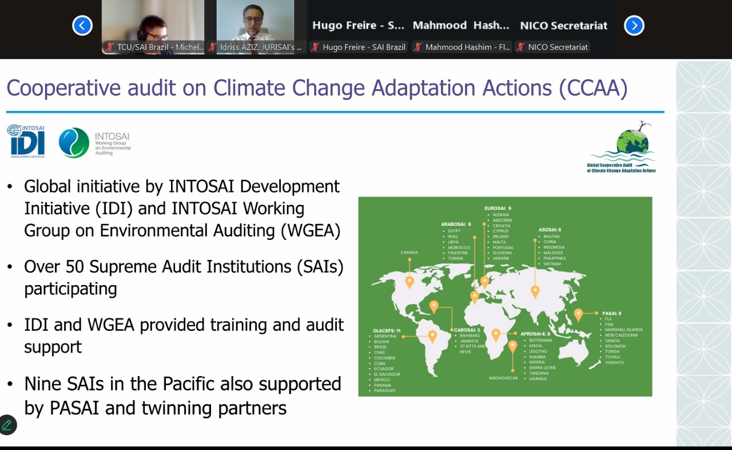
Task: Select the TCU/SAI Brazil video thumbnail
Action: coord(153,23)
